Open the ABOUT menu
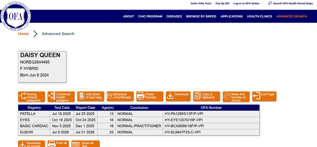This screenshot has width=317, height=147. pyautogui.click(x=129, y=16)
